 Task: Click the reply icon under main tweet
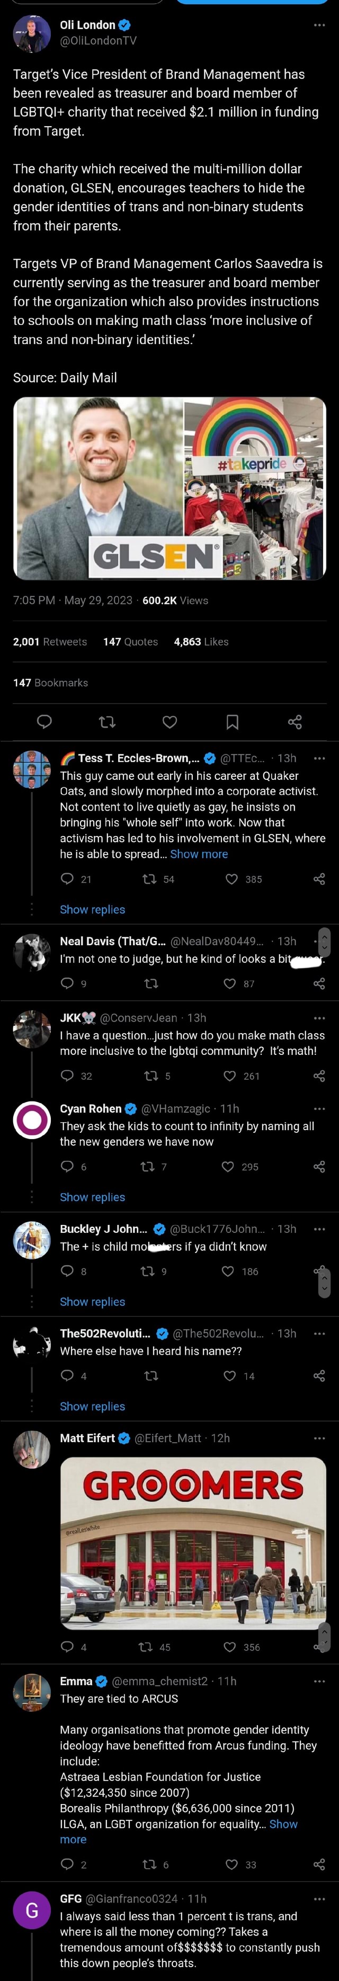point(44,721)
